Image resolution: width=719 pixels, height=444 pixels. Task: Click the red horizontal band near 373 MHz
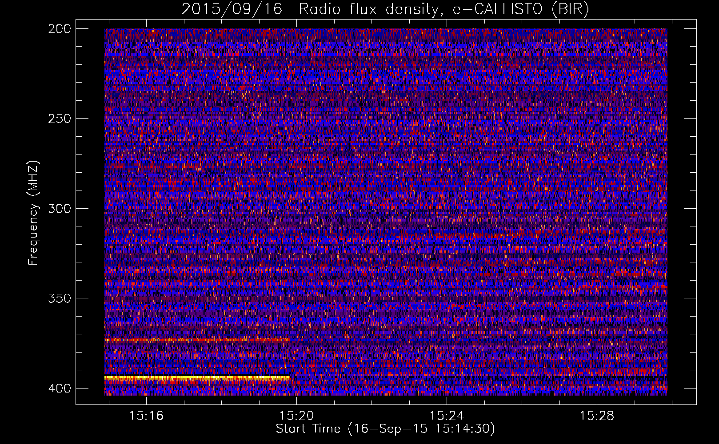(x=197, y=340)
